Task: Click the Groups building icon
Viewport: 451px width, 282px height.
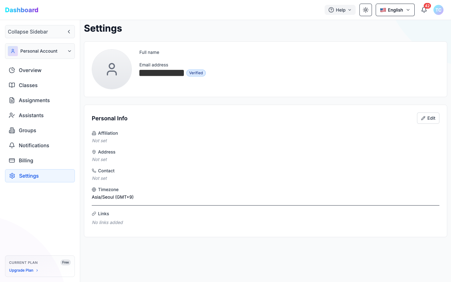Action: point(12,130)
